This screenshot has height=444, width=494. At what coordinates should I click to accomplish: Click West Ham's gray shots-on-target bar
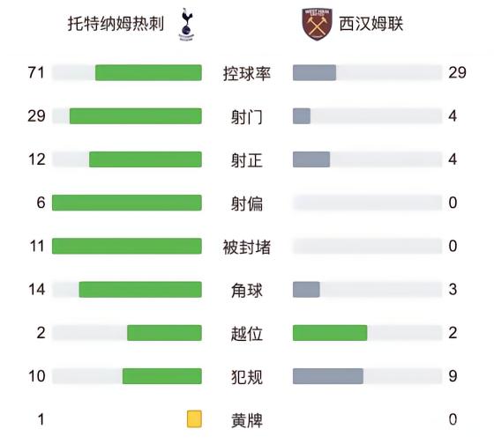tap(311, 159)
